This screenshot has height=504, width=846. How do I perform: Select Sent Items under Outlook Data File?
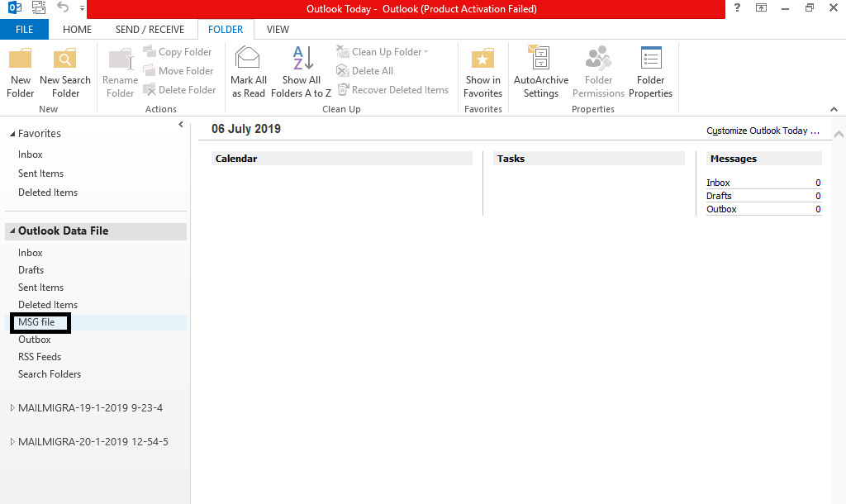point(41,287)
